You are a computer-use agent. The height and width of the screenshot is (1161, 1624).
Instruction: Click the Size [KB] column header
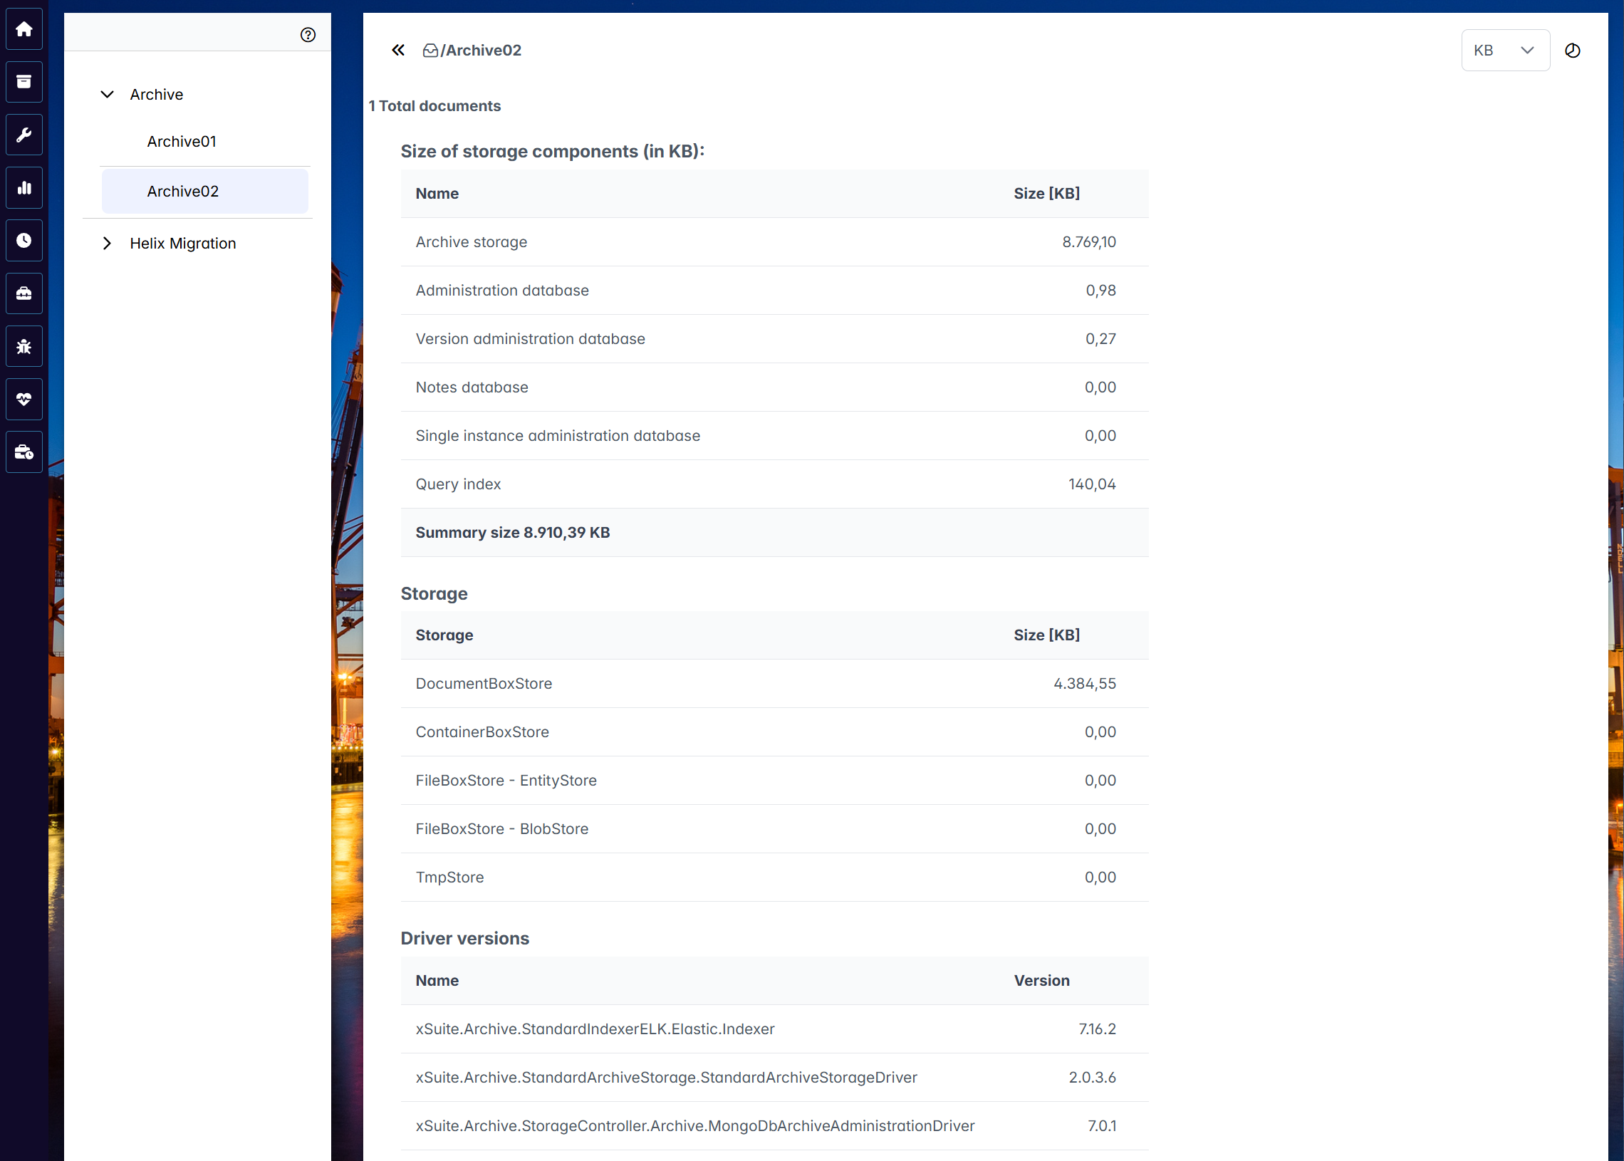pyautogui.click(x=1046, y=194)
